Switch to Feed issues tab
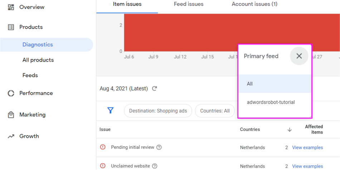The image size is (340, 170). click(189, 4)
